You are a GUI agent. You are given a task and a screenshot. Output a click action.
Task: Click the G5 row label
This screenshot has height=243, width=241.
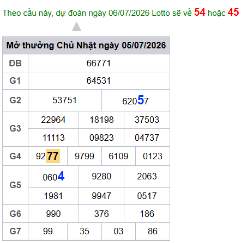tap(15, 185)
